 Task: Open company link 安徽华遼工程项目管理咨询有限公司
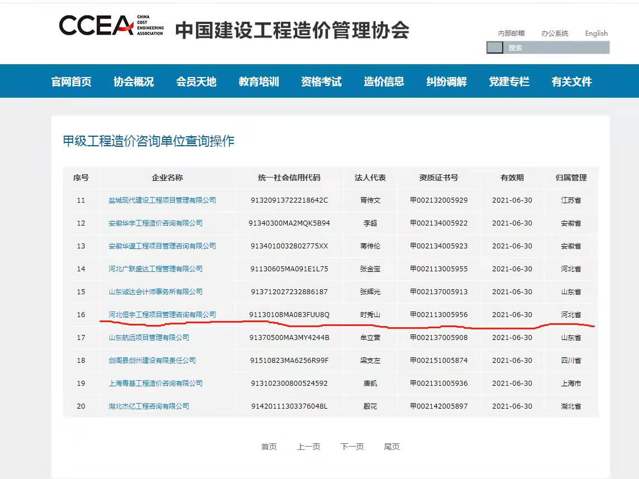(162, 246)
